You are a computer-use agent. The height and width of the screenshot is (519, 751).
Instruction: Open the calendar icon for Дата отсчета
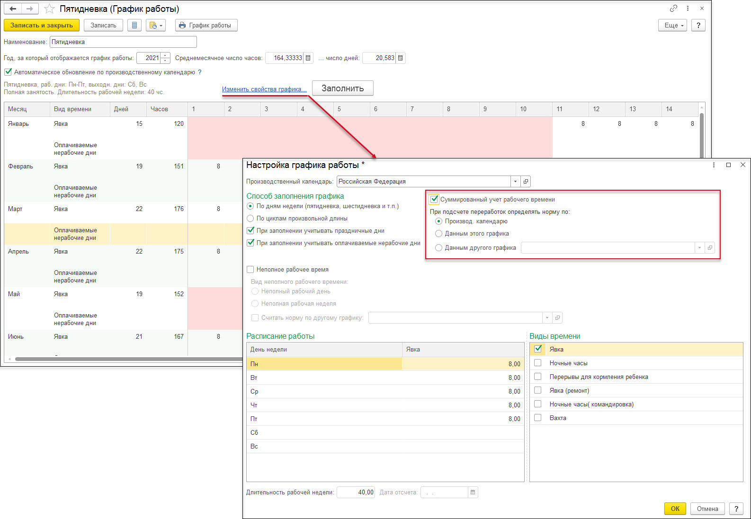coord(473,493)
